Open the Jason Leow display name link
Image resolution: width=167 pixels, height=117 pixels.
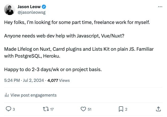pyautogui.click(x=29, y=7)
